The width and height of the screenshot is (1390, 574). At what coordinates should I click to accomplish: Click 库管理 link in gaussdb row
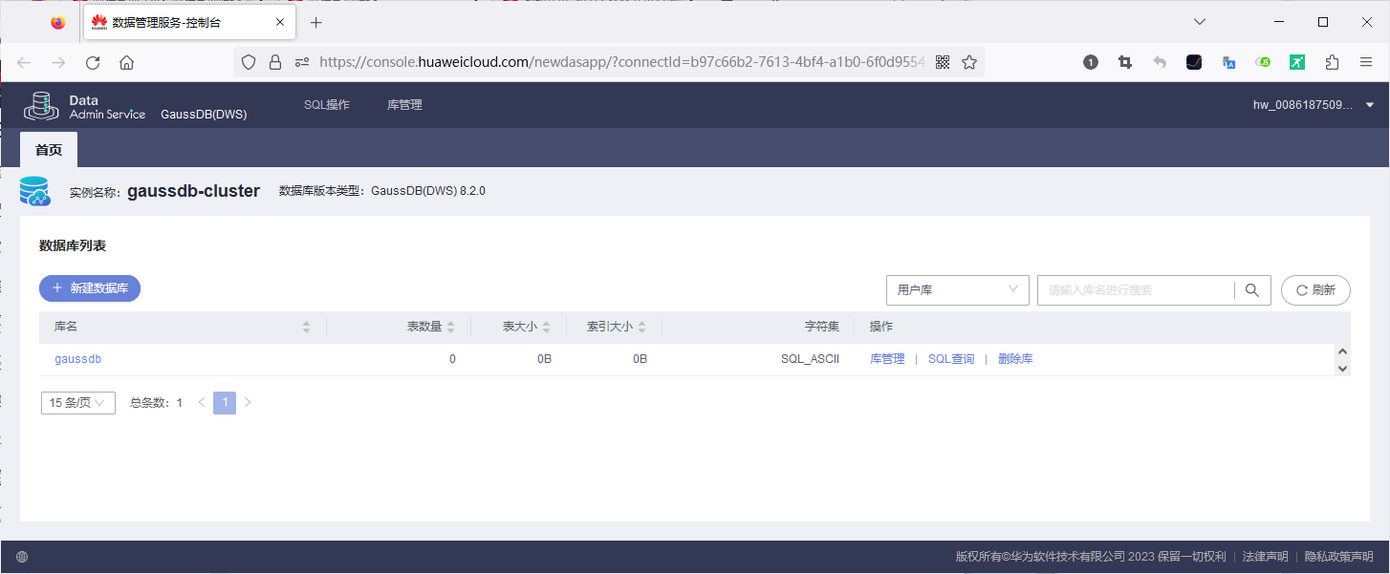[x=887, y=359]
